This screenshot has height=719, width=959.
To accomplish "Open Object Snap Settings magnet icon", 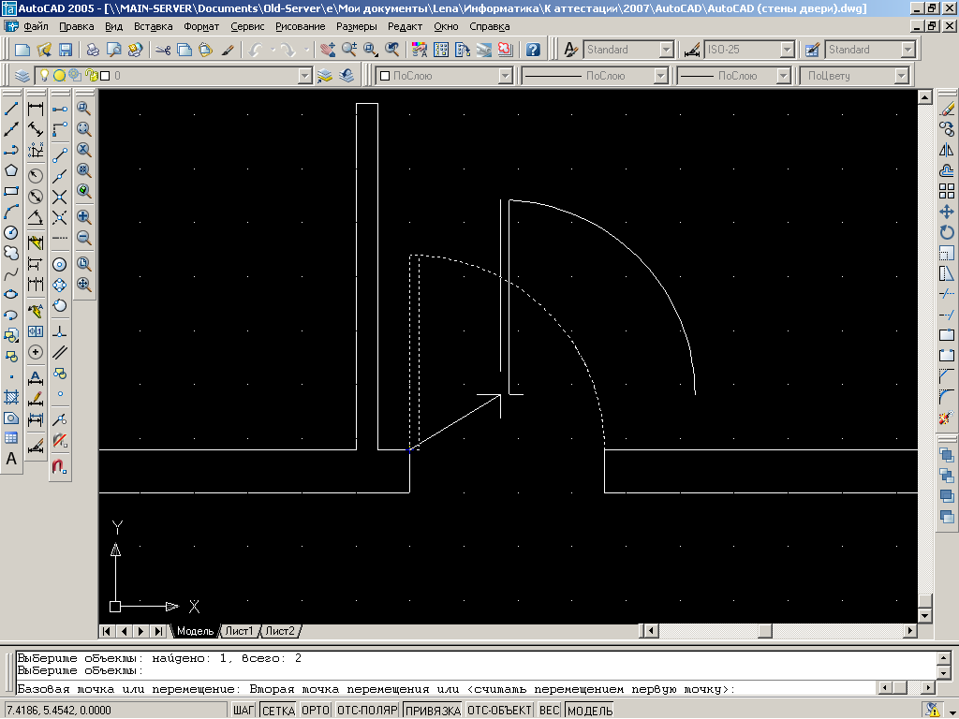I will (60, 467).
